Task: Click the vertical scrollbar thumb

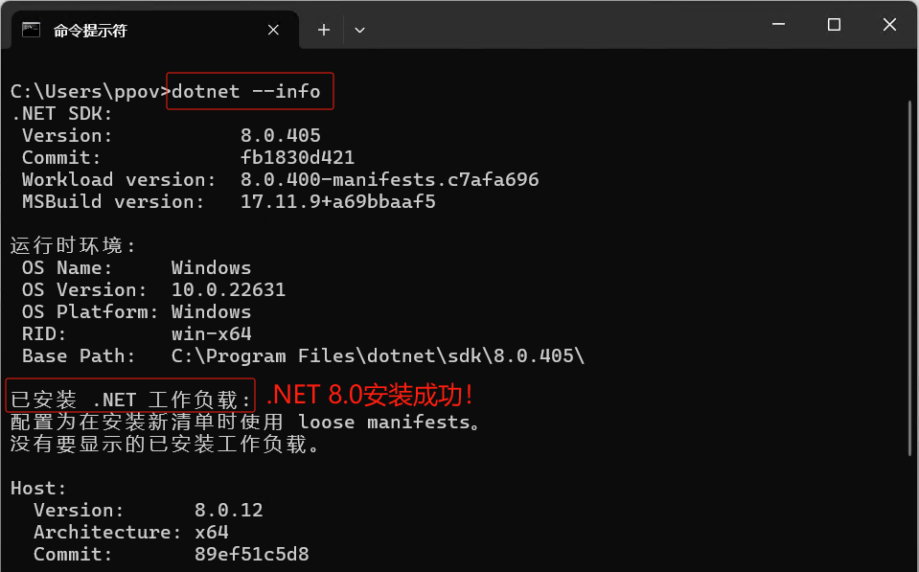Action: (910, 279)
